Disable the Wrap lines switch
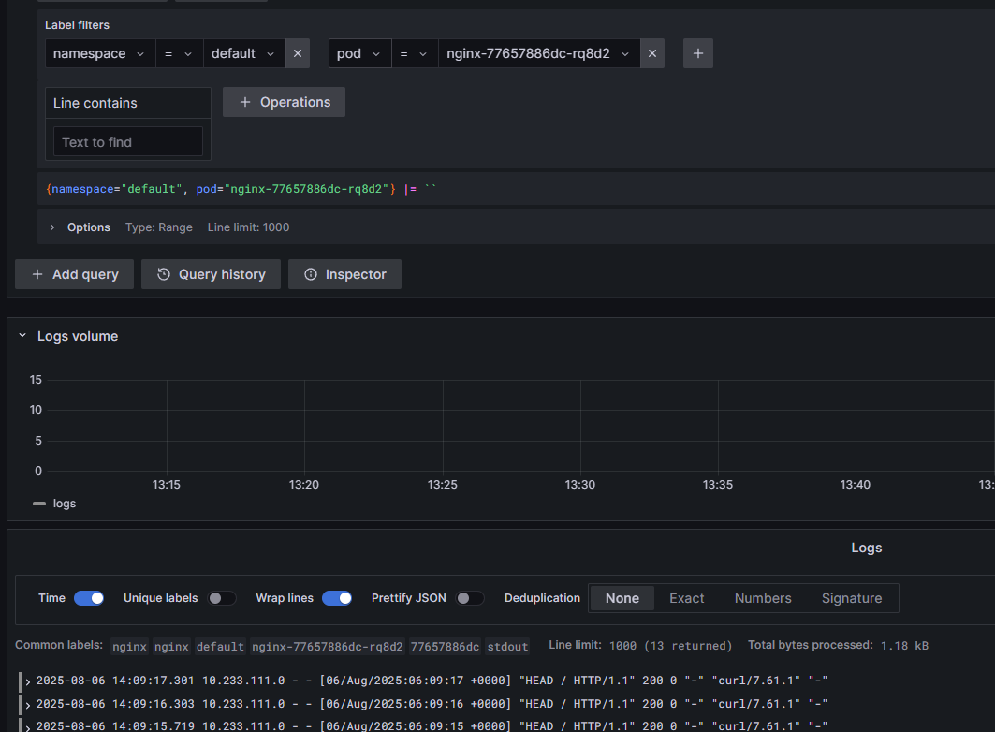The height and width of the screenshot is (732, 995). pyautogui.click(x=337, y=598)
